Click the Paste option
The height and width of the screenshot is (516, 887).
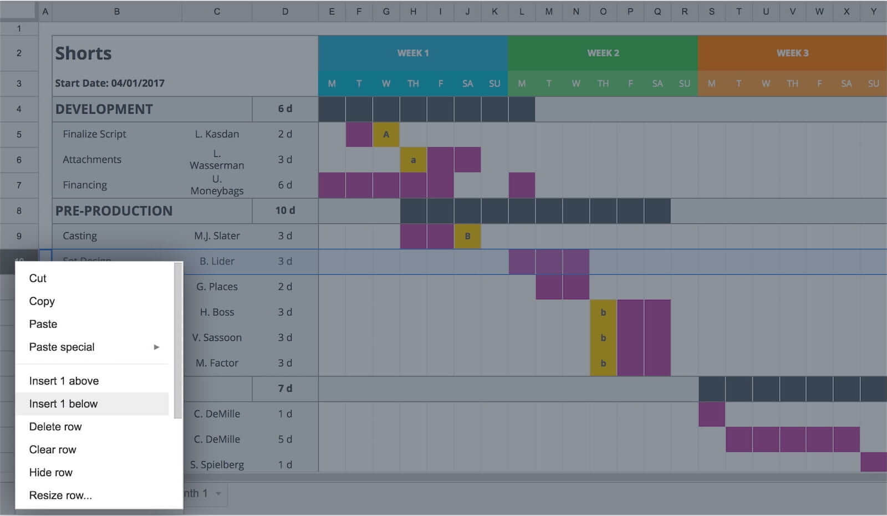(x=43, y=324)
